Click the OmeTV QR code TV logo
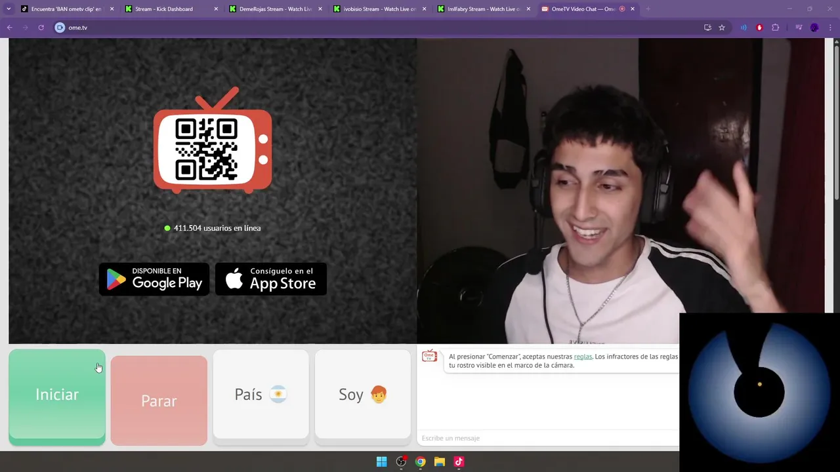The image size is (840, 472). point(213,140)
